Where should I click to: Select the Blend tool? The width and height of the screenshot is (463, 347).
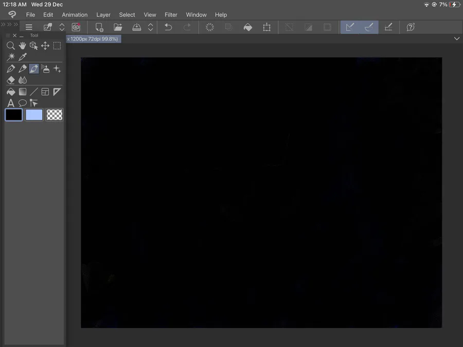[23, 80]
